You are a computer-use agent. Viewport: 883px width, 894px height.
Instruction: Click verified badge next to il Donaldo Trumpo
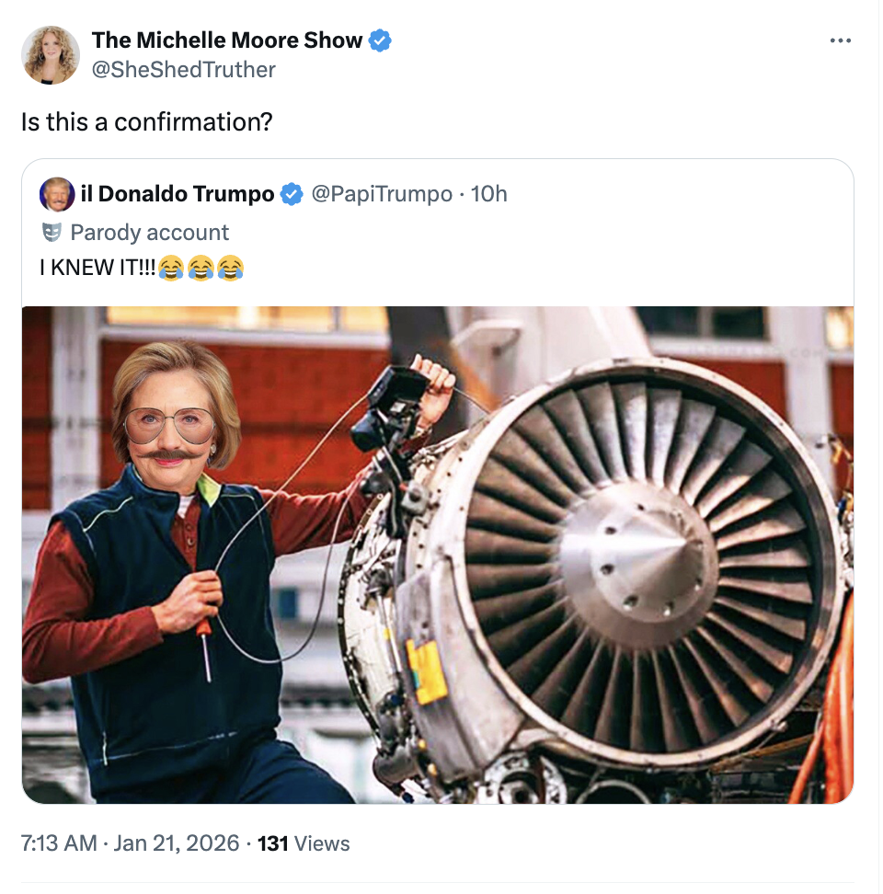pos(292,194)
